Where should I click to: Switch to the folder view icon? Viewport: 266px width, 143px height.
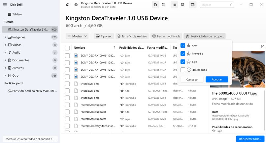point(164,5)
